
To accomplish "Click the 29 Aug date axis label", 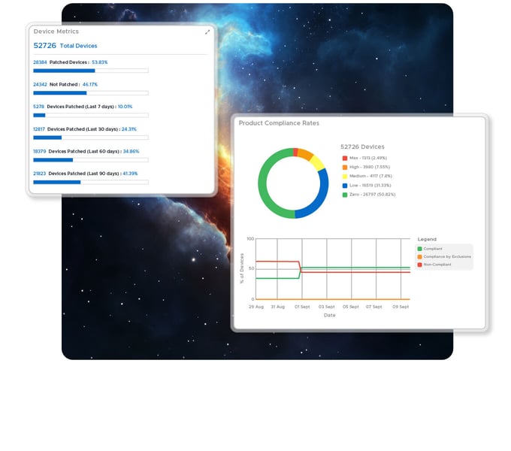I will [x=256, y=307].
